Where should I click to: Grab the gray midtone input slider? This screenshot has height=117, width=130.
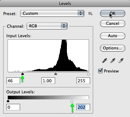pos(56,74)
